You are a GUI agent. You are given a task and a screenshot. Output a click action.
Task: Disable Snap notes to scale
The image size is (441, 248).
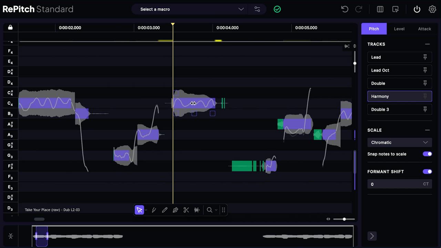427,154
